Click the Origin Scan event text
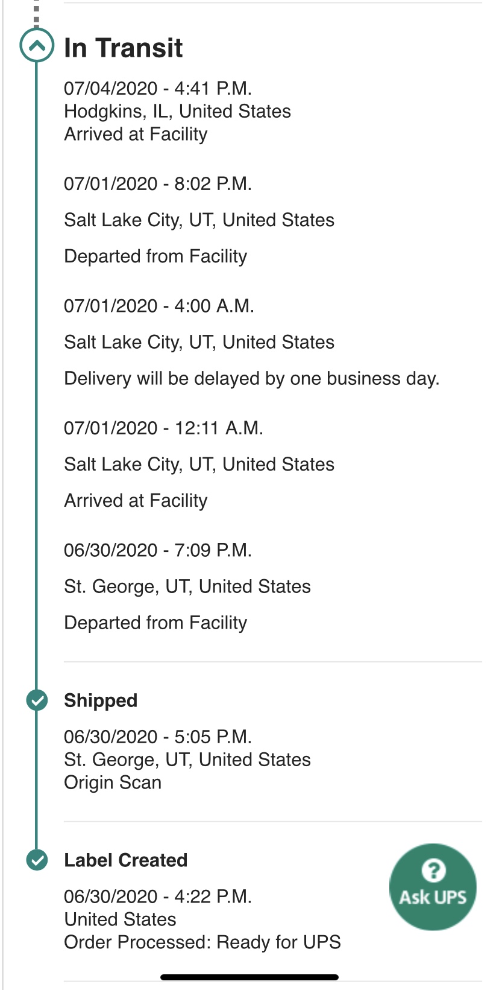Image resolution: width=499 pixels, height=990 pixels. [113, 783]
